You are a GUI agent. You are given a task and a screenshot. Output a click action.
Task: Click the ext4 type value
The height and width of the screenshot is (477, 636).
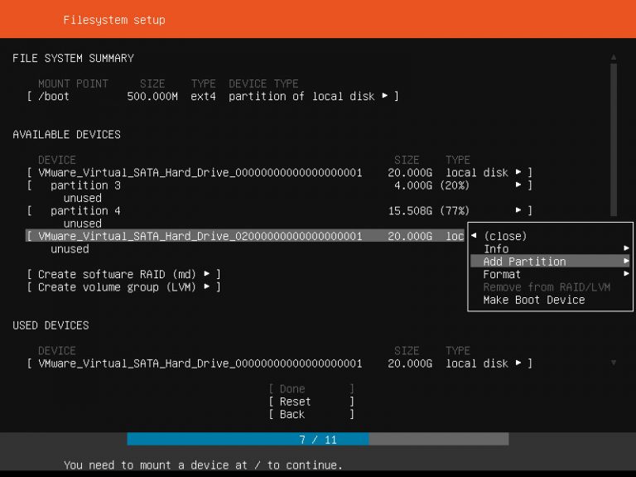(203, 96)
